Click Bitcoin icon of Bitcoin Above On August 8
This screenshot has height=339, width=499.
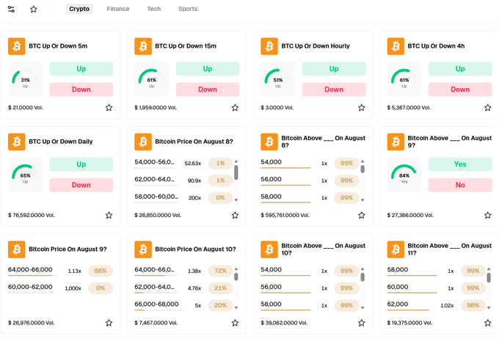coord(269,142)
